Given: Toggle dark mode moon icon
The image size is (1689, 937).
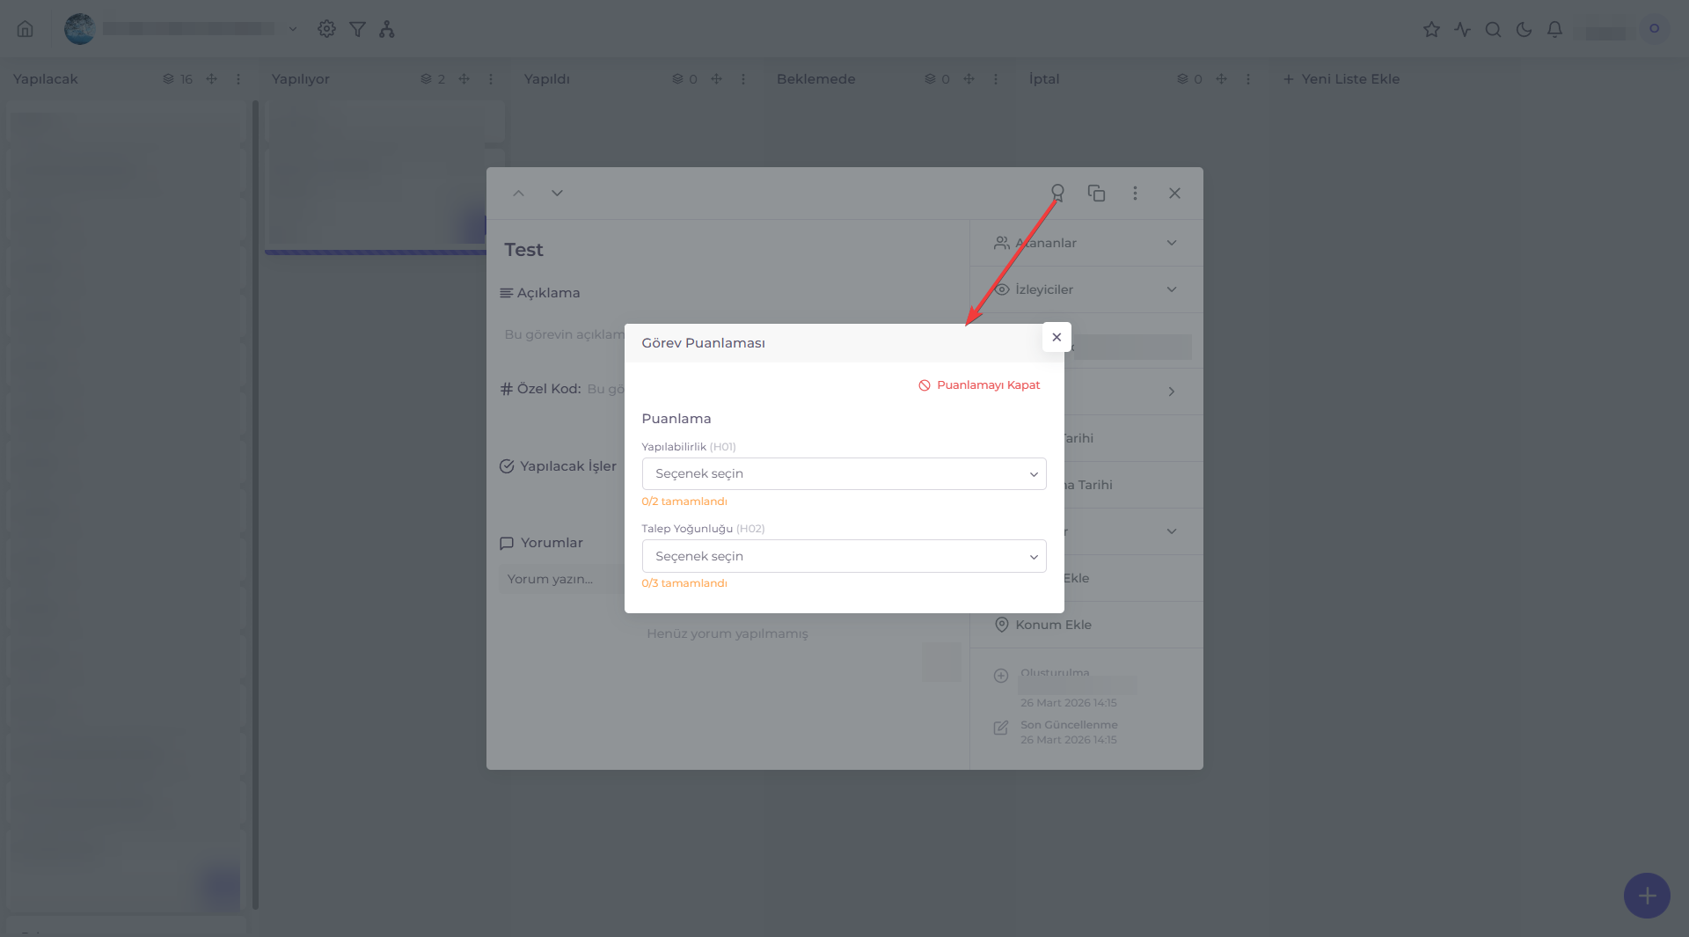Looking at the screenshot, I should pyautogui.click(x=1524, y=30).
